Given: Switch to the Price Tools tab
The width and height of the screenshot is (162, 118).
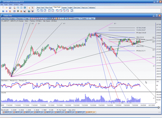Looking at the screenshot, I should pyautogui.click(x=49, y=8).
